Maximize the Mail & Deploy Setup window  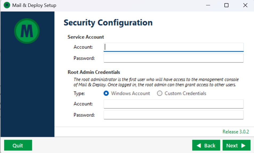226,5
